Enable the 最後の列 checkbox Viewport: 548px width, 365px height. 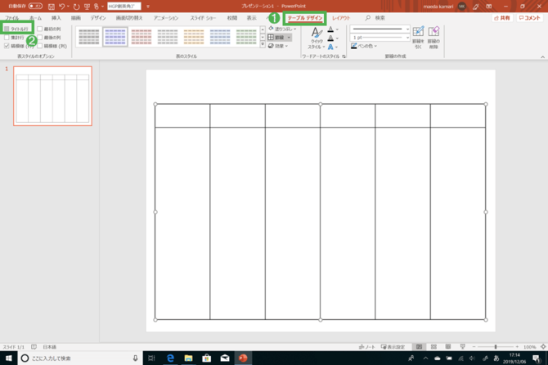click(40, 38)
